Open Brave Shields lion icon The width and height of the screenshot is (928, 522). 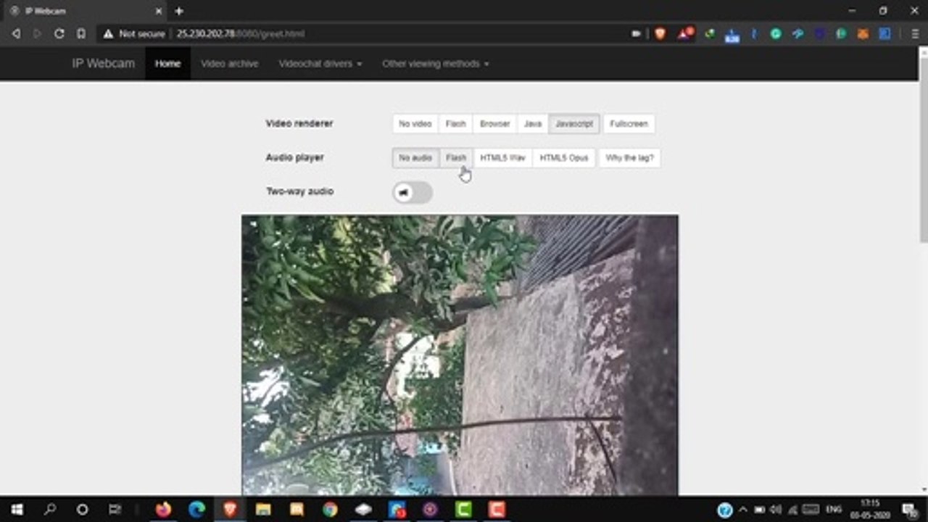[x=660, y=33]
